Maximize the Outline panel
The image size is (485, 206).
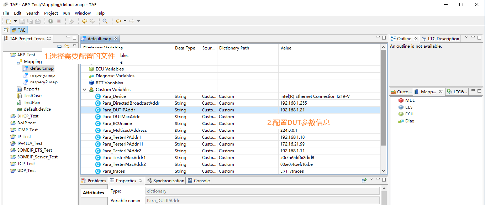point(479,38)
